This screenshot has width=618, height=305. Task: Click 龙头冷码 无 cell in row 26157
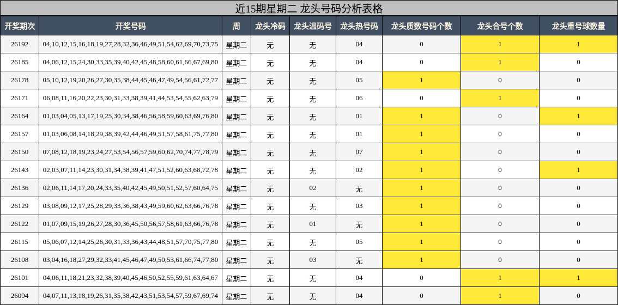pyautogui.click(x=270, y=135)
